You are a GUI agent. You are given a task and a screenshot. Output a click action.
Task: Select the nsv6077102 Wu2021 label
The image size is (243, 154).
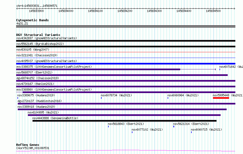147,130
